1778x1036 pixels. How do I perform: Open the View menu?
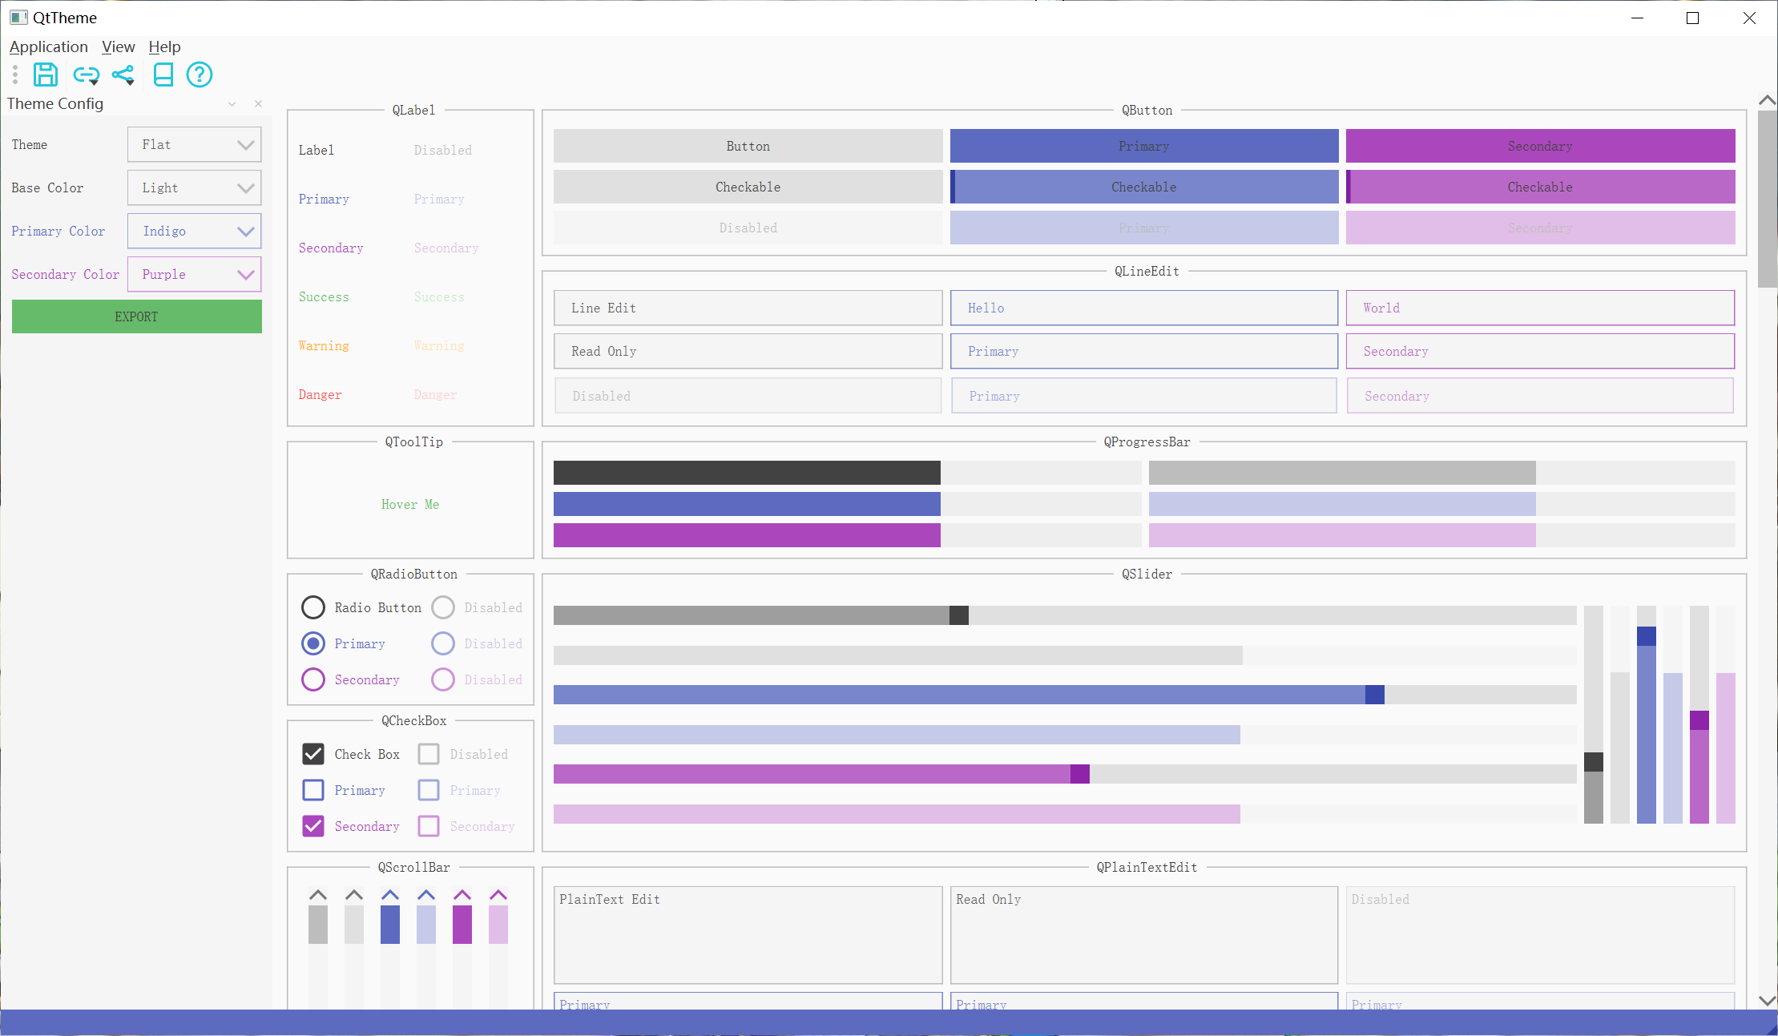[118, 46]
